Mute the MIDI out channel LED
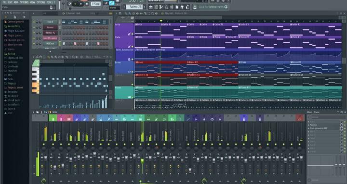The width and height of the screenshot is (347, 184). [x=34, y=44]
